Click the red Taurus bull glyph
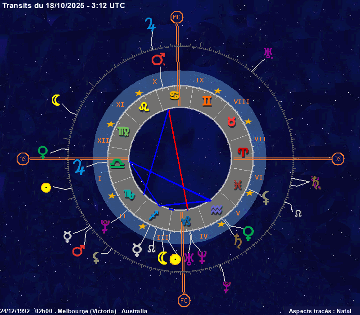Screen dimensions: 360x315 coord(231,121)
